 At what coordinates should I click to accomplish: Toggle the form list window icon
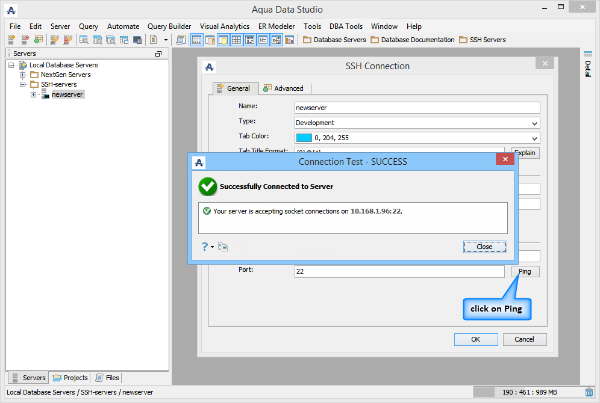(263, 40)
